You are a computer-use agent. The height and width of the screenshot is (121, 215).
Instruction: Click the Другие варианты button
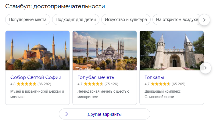pos(105,114)
